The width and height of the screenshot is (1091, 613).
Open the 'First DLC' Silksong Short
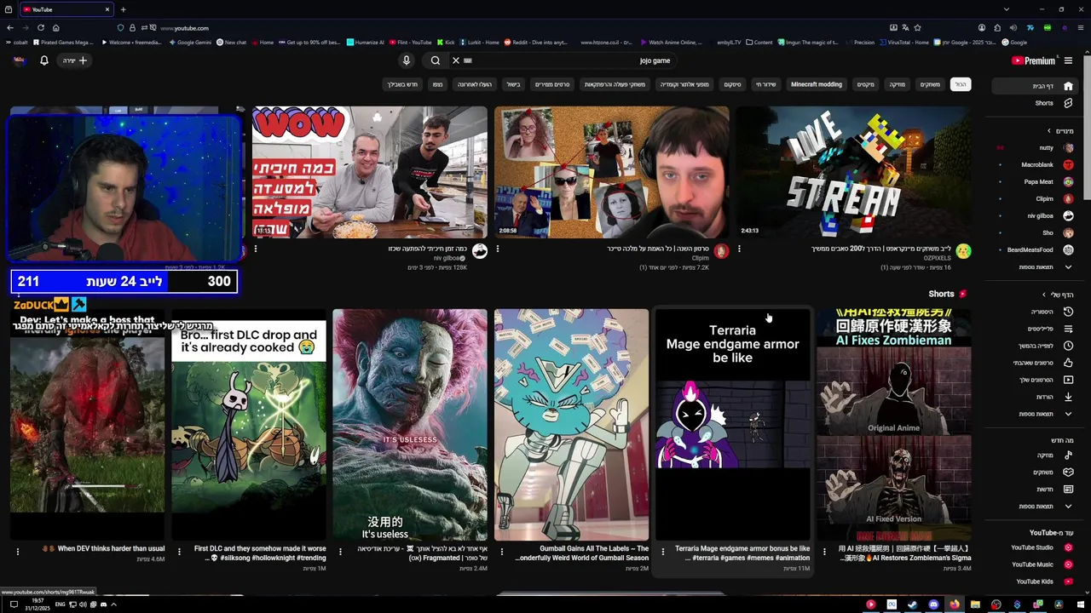[249, 424]
